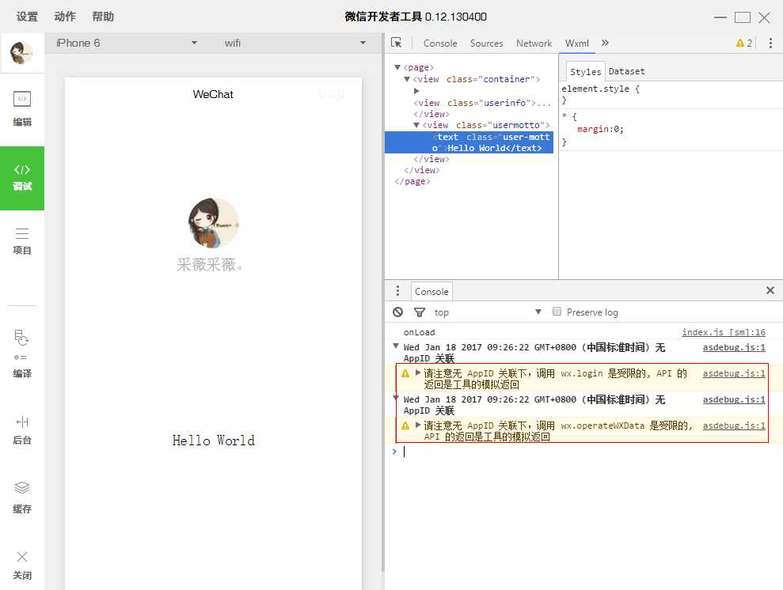The height and width of the screenshot is (590, 783).
Task: Clear the console log
Action: coord(397,312)
